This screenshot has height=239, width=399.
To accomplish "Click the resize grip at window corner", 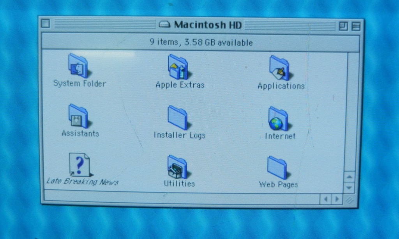I will point(350,200).
